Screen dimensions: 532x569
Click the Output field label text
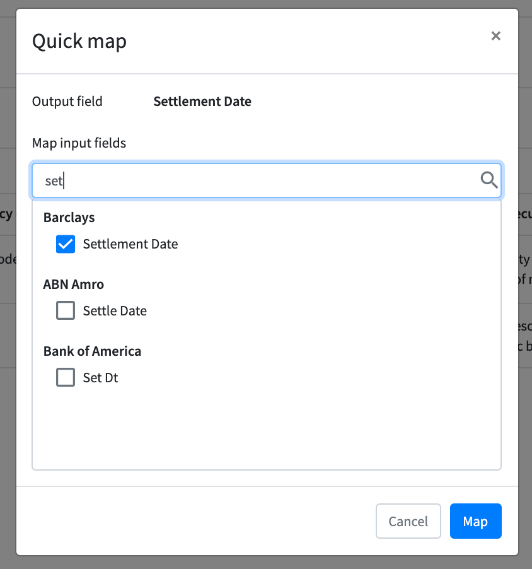click(67, 101)
